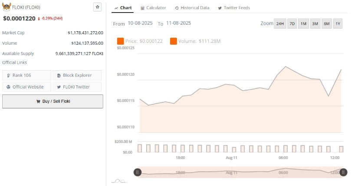358x186 pixels.
Task: Click the Chart tab line icon
Action: [x=116, y=8]
